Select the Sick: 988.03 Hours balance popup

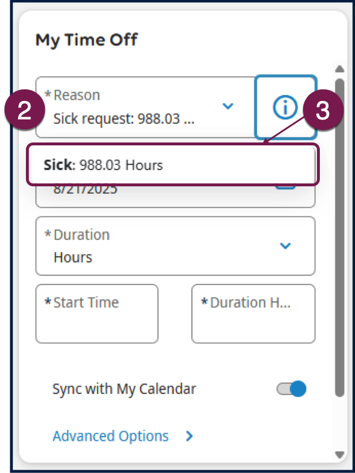click(172, 166)
